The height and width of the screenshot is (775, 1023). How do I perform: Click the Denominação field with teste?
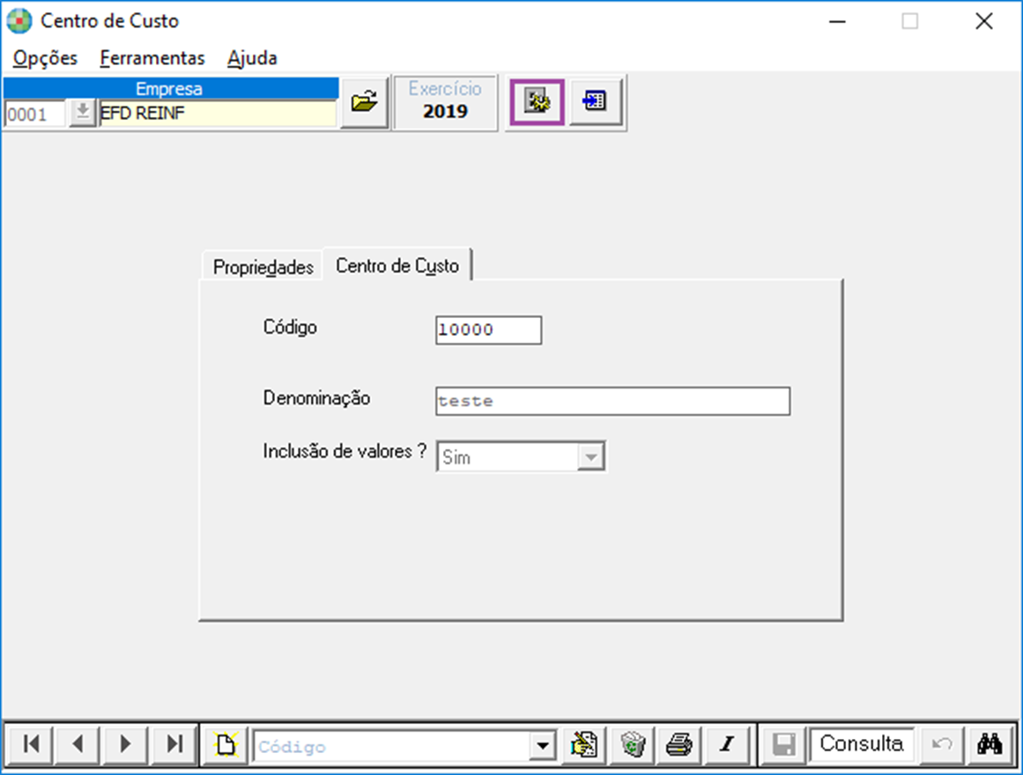click(x=612, y=402)
